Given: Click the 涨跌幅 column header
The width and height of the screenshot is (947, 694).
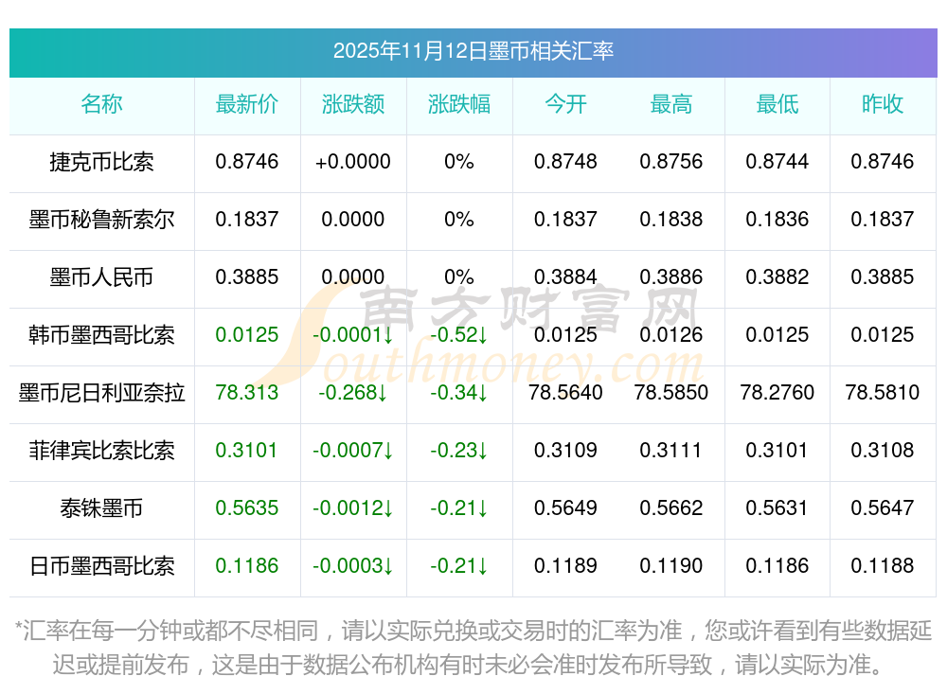Looking at the screenshot, I should [x=459, y=104].
